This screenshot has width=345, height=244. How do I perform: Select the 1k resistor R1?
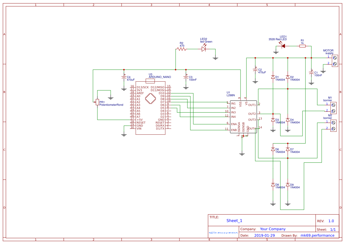303,46
